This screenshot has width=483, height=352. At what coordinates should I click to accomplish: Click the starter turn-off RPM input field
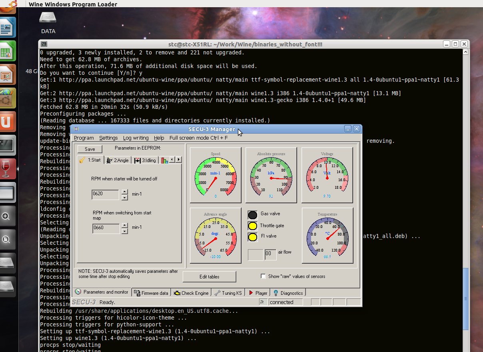tap(106, 195)
